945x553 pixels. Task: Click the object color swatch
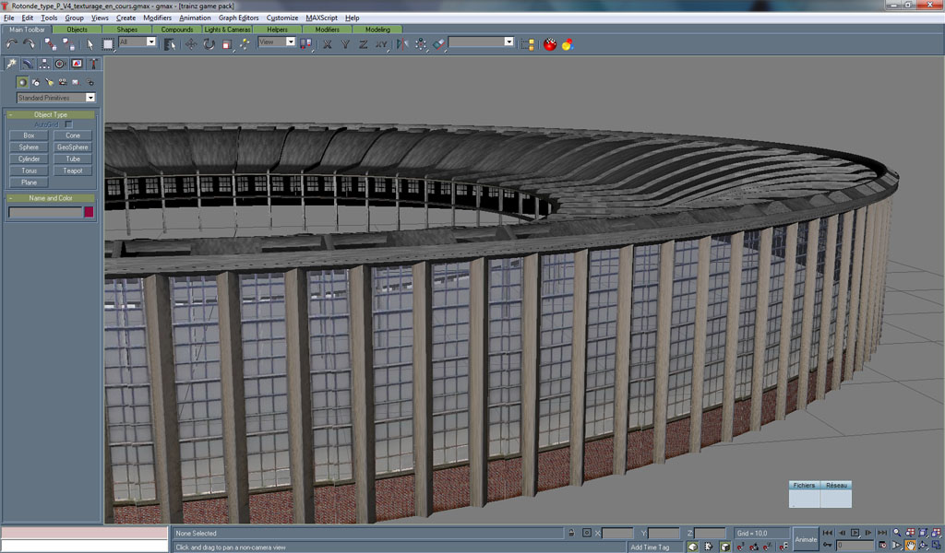tap(89, 212)
